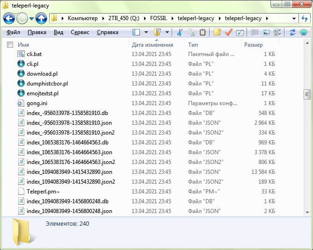Image resolution: width=313 pixels, height=250 pixels.
Task: Expand the Folder Options dropdown arrow
Action: [167, 32]
